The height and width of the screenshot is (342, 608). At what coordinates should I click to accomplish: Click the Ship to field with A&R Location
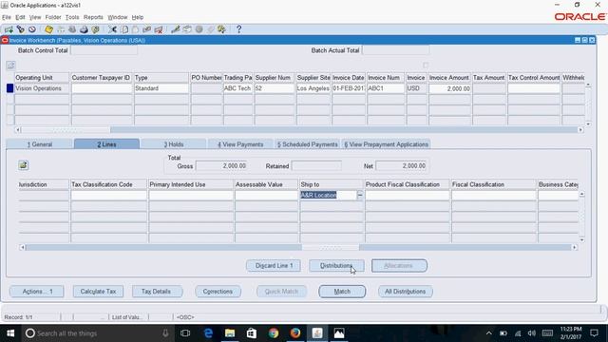[x=328, y=195]
